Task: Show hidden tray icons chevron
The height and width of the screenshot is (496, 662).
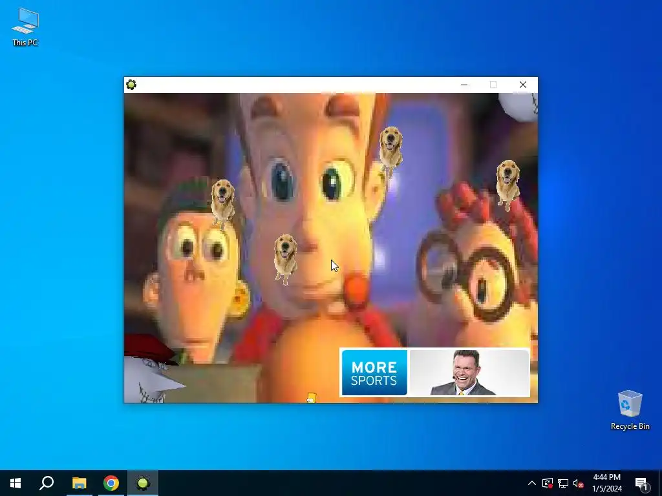Action: (x=532, y=483)
